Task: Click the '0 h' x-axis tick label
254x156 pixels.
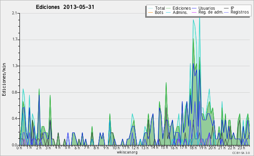Action: click(x=19, y=148)
